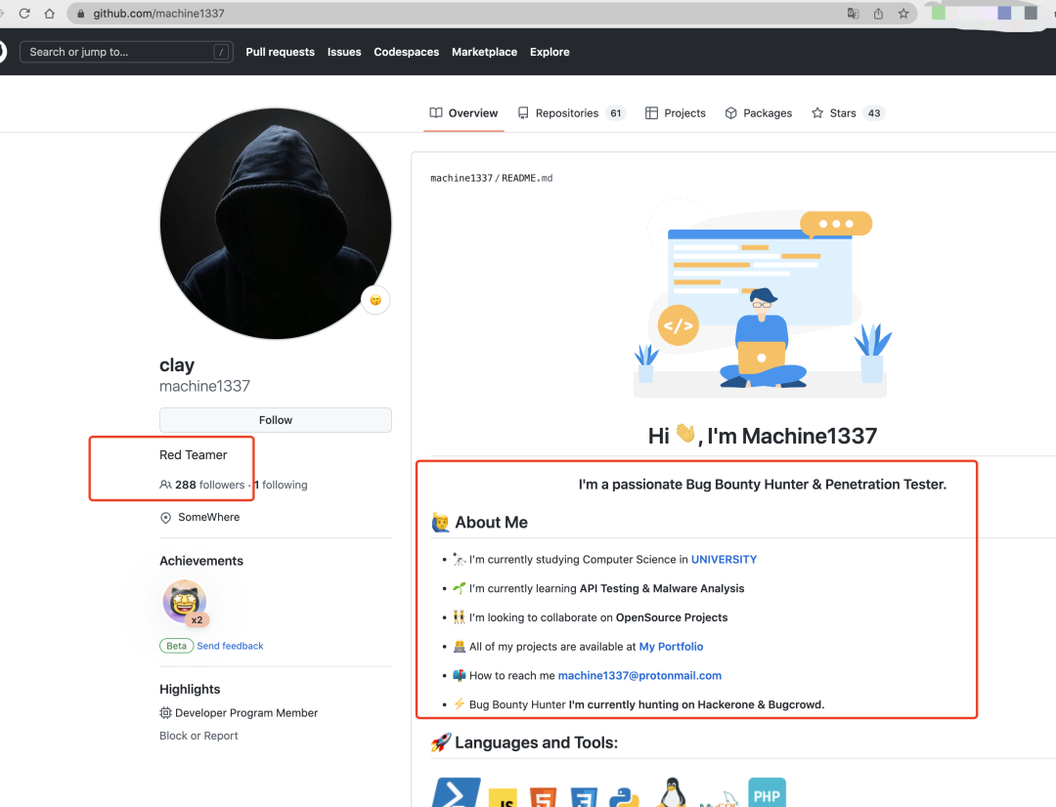The width and height of the screenshot is (1056, 807).
Task: Click the Beta label badge
Action: coord(176,646)
